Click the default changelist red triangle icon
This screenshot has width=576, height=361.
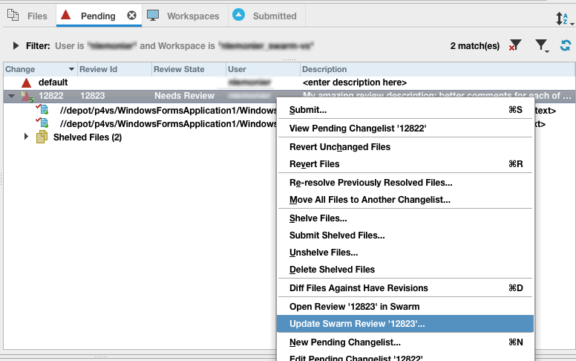27,82
